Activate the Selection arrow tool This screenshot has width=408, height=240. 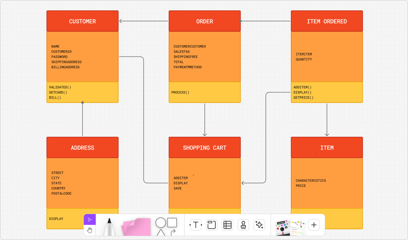pos(90,219)
